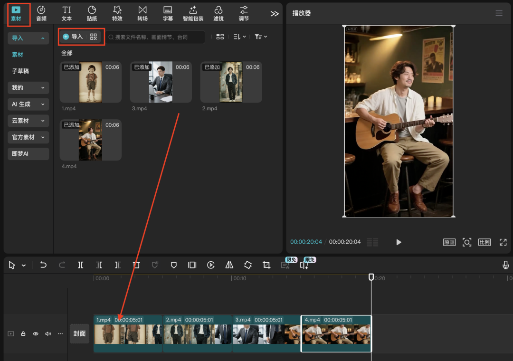The image size is (513, 361).
Task: Click the mirror flip icon in timeline toolbar
Action: [229, 265]
